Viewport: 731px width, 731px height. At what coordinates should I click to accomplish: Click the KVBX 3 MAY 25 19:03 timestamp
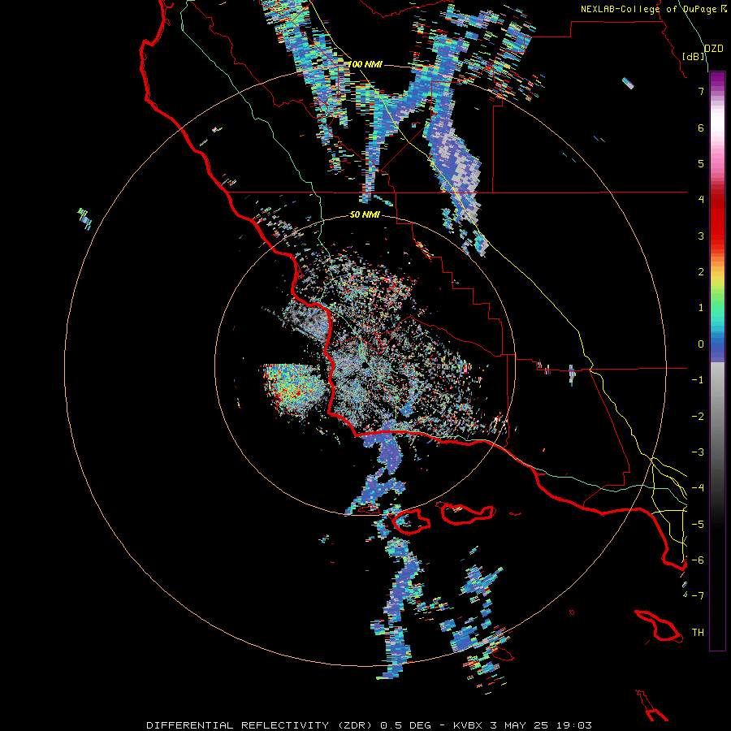click(522, 725)
